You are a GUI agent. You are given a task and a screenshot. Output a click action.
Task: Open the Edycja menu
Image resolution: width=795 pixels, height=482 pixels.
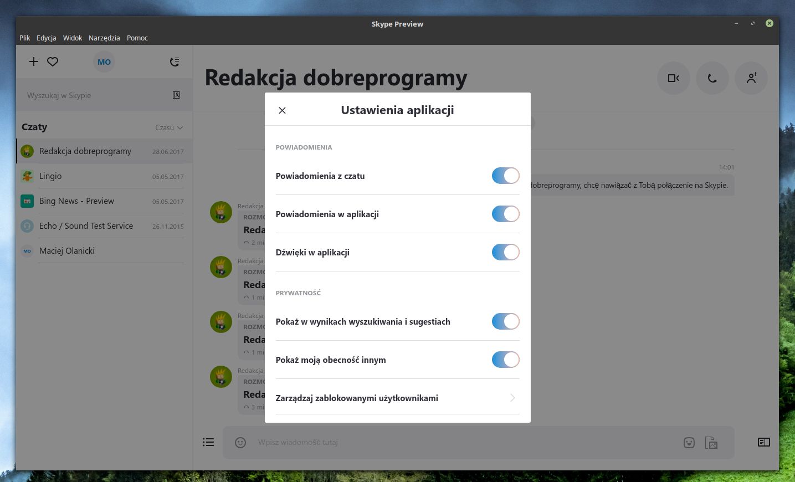click(x=47, y=38)
